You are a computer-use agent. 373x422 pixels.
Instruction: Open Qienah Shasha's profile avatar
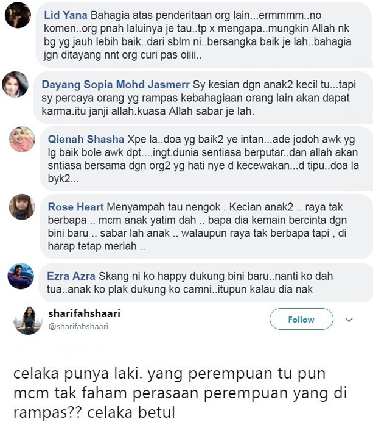click(x=22, y=139)
